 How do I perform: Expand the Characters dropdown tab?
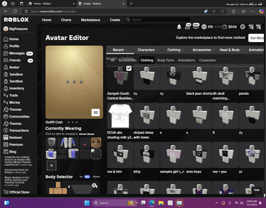point(147,50)
